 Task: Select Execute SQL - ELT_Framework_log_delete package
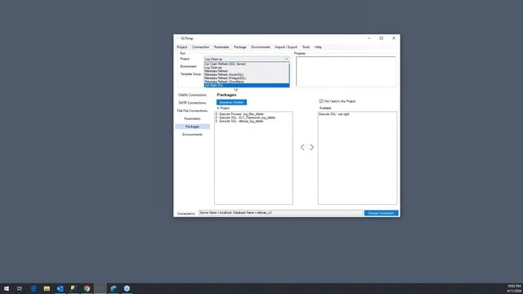click(x=245, y=118)
